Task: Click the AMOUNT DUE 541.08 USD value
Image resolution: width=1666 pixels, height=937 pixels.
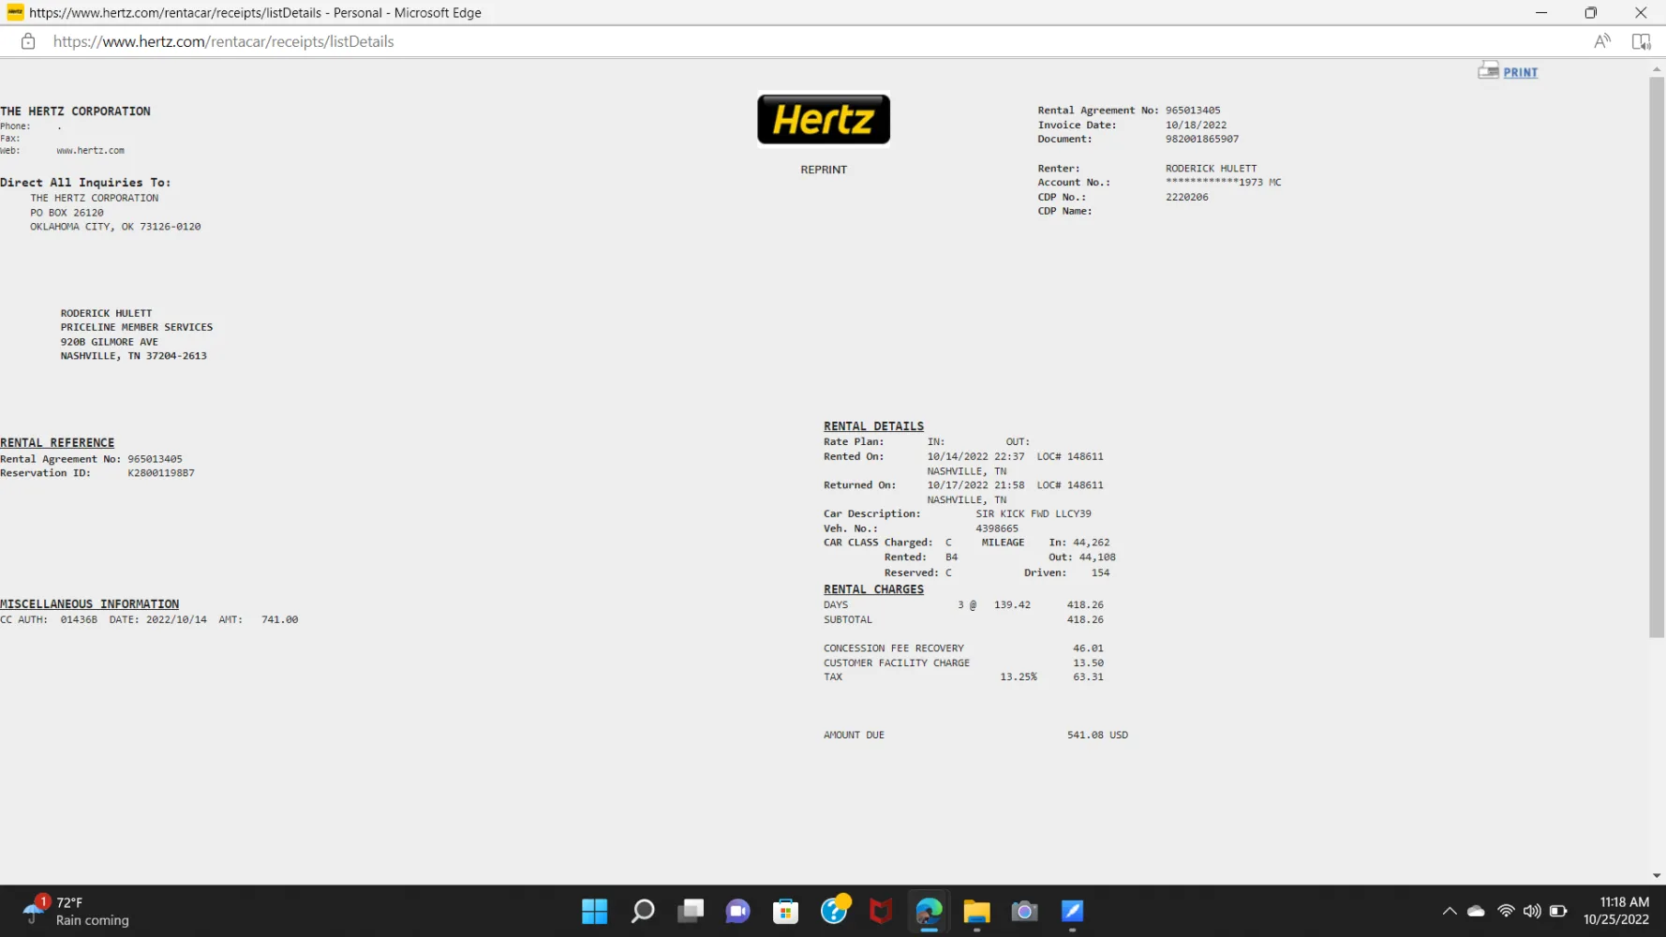Action: pyautogui.click(x=1097, y=736)
